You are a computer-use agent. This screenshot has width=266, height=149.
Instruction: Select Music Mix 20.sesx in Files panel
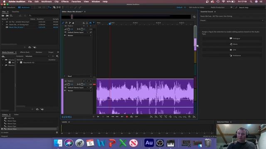point(17,27)
